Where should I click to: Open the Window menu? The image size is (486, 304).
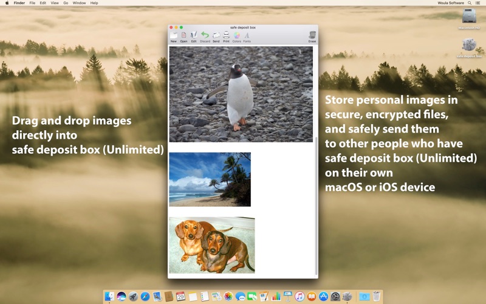click(x=79, y=3)
